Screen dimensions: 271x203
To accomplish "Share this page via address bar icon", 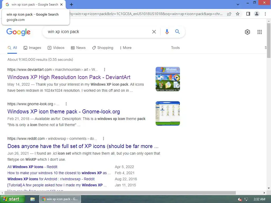I will click(x=229, y=14).
